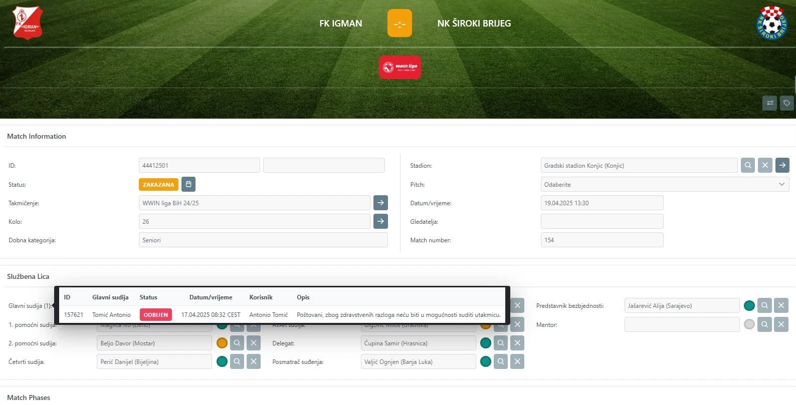Open the Pitch dropdown showing Odaberite
The image size is (796, 405).
[665, 184]
